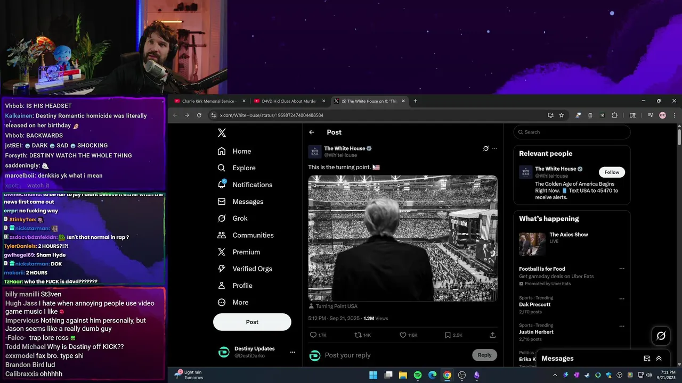Click browser forward arrow
This screenshot has height=383, width=682.
click(187, 115)
